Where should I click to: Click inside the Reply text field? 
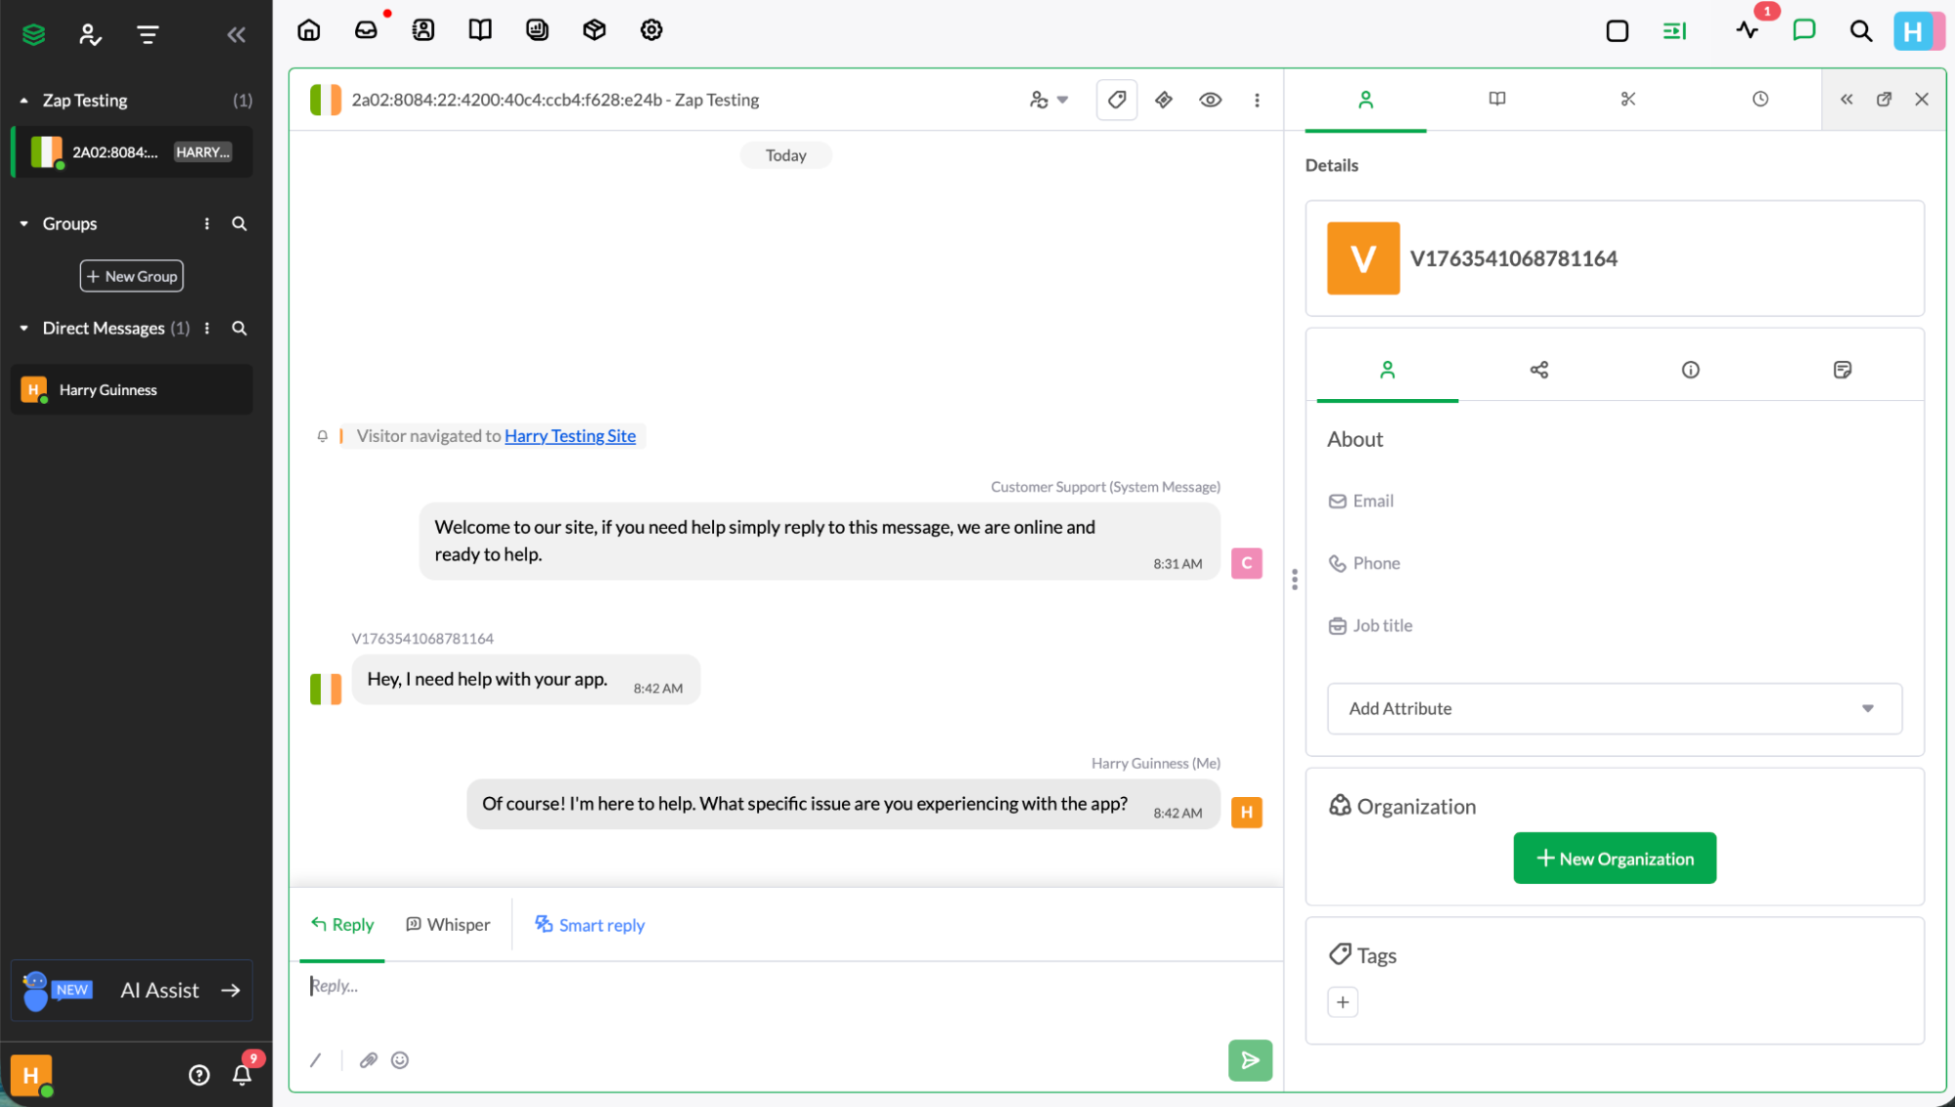pyautogui.click(x=685, y=986)
